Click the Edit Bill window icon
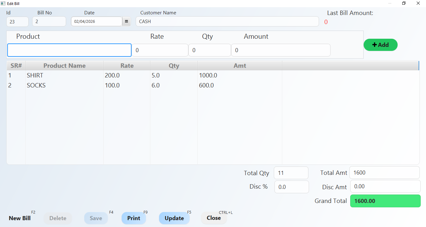This screenshot has width=426, height=227. (3, 3)
